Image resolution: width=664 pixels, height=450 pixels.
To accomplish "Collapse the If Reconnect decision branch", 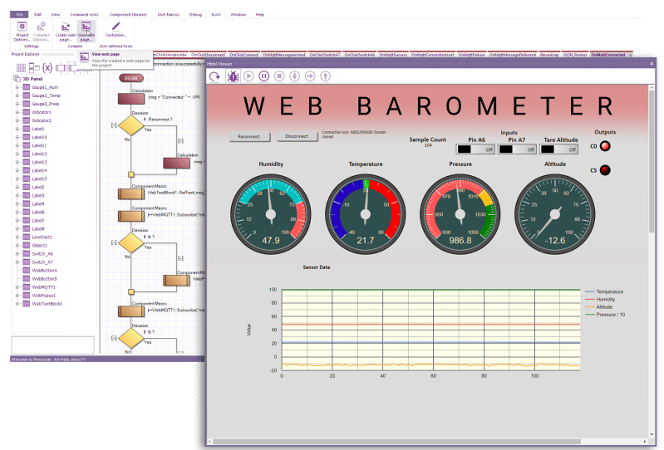I will pos(114,125).
